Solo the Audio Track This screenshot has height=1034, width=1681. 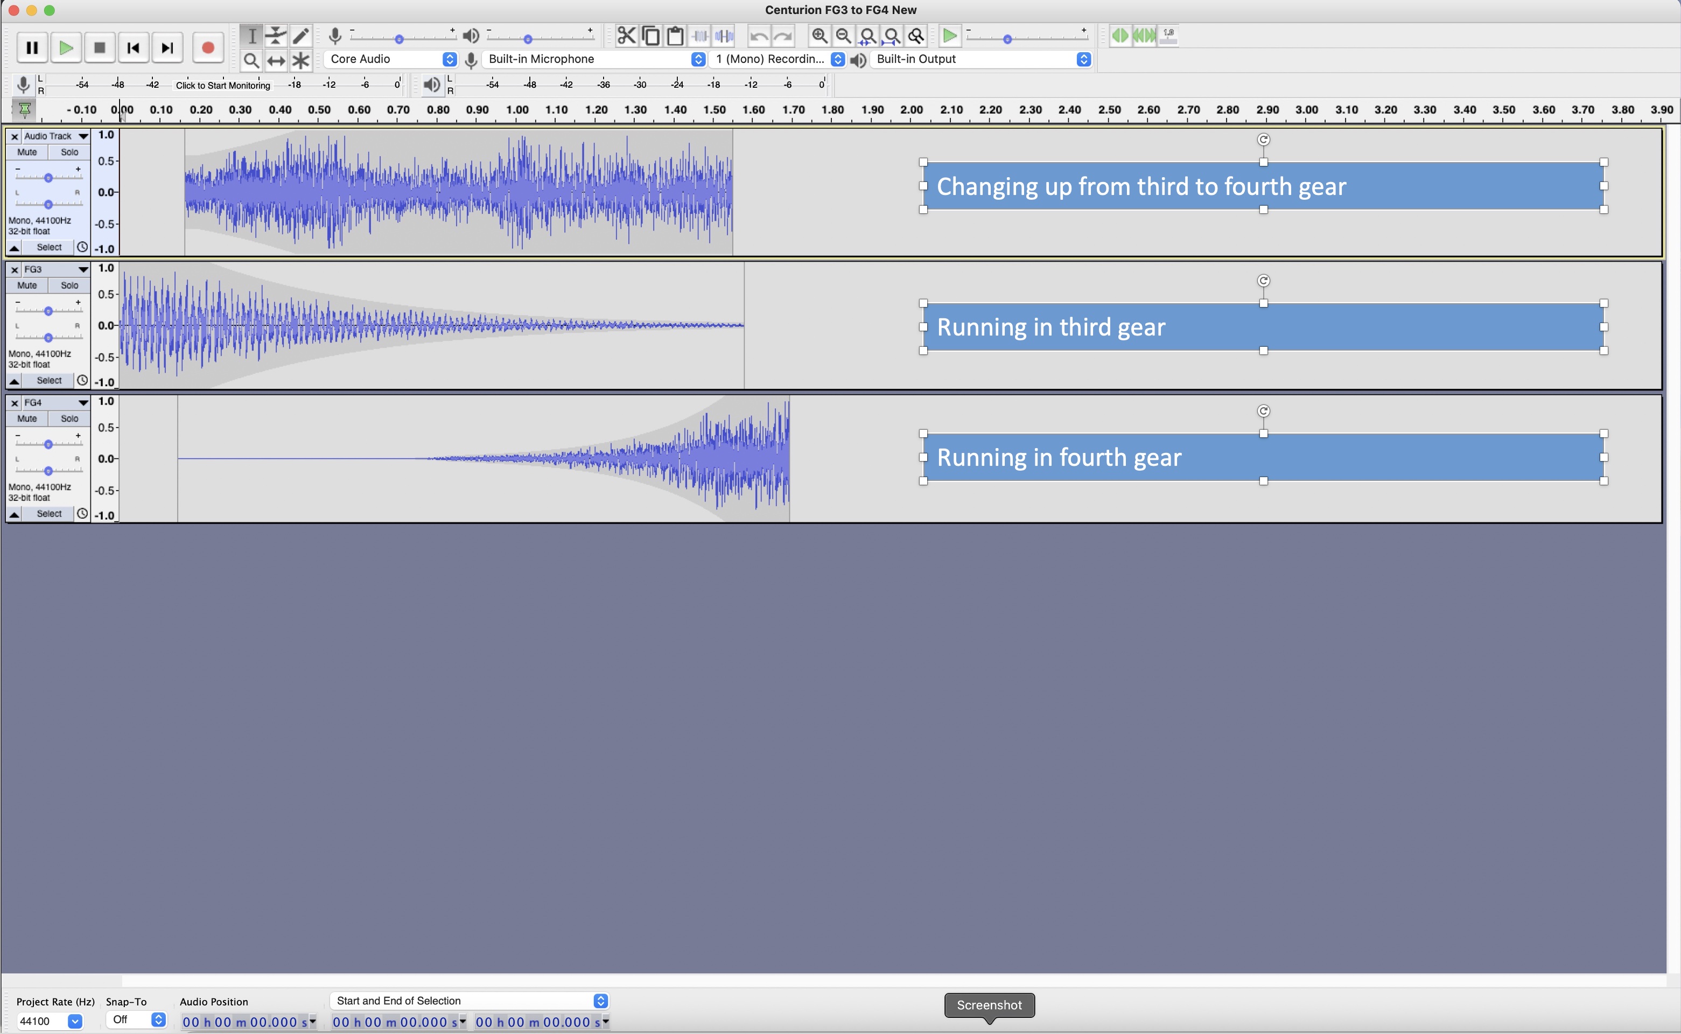[70, 152]
